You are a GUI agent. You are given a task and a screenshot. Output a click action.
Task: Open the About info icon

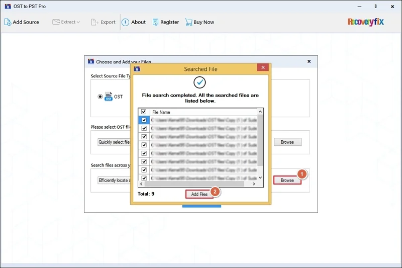pos(125,22)
